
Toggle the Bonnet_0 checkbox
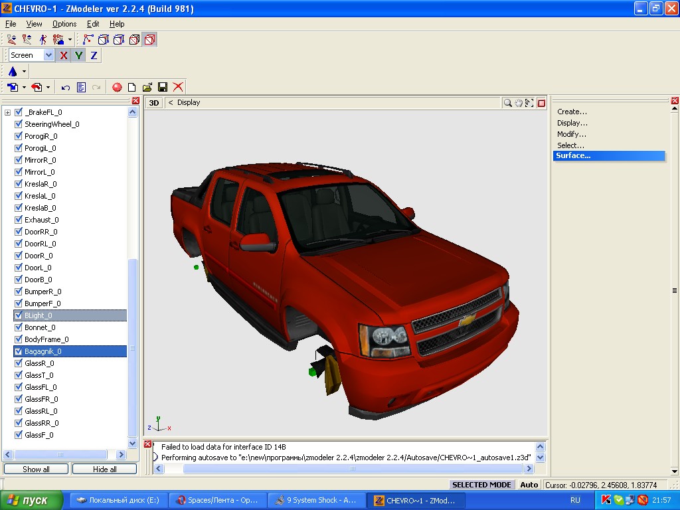[x=18, y=327]
